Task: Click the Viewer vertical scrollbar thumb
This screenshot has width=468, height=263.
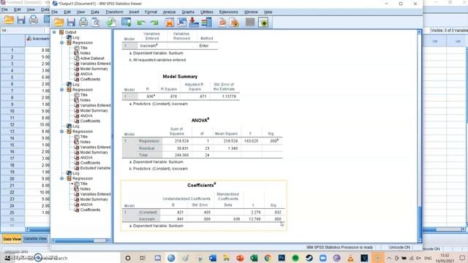Action: coord(419,223)
